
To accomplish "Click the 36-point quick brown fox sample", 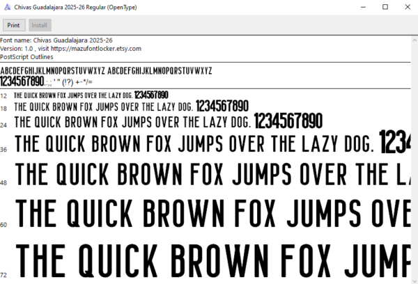I will pyautogui.click(x=212, y=143).
